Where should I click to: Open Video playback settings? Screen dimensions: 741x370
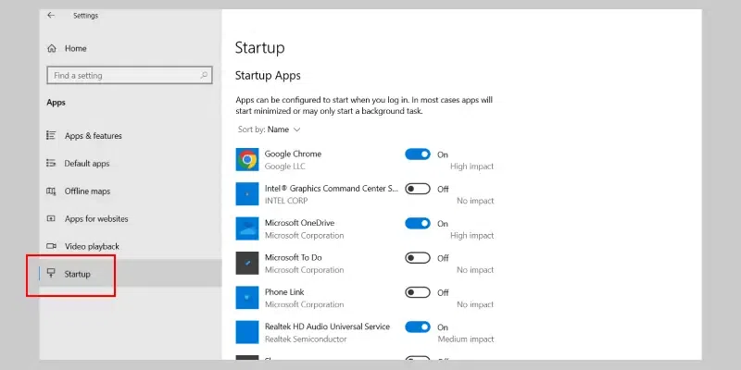click(92, 247)
